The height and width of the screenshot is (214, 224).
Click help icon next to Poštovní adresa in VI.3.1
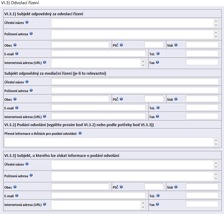pyautogui.click(x=31, y=33)
